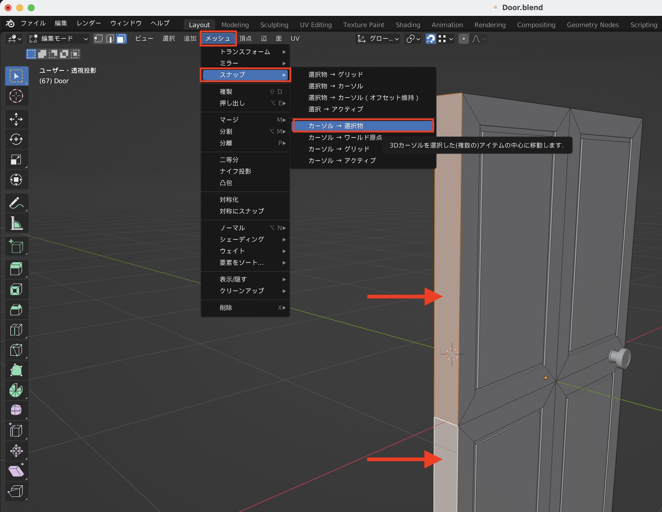Click 削除 at the menu bottom
This screenshot has width=662, height=512.
[x=226, y=308]
